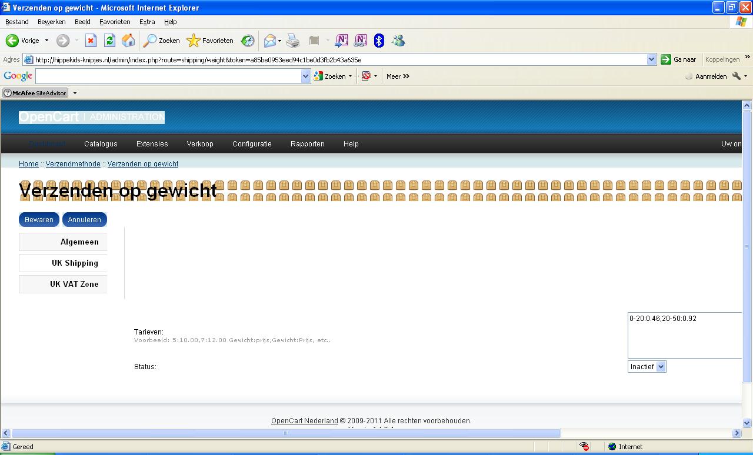Click the first OneNote icon
The width and height of the screenshot is (753, 455).
coord(341,41)
